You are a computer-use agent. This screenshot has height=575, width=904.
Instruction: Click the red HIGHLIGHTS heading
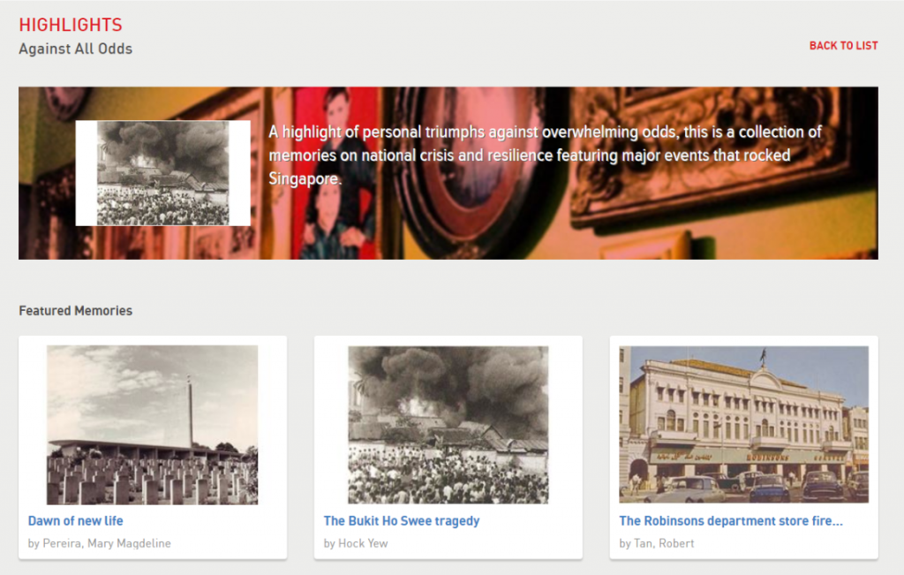coord(71,26)
